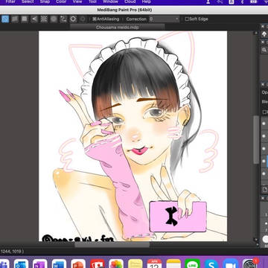
Task: Open the Select menu
Action: coord(28,1)
